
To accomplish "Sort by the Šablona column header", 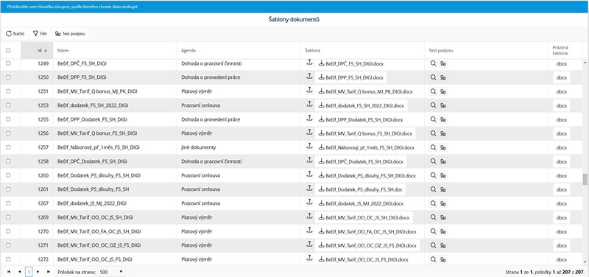I will (362, 50).
